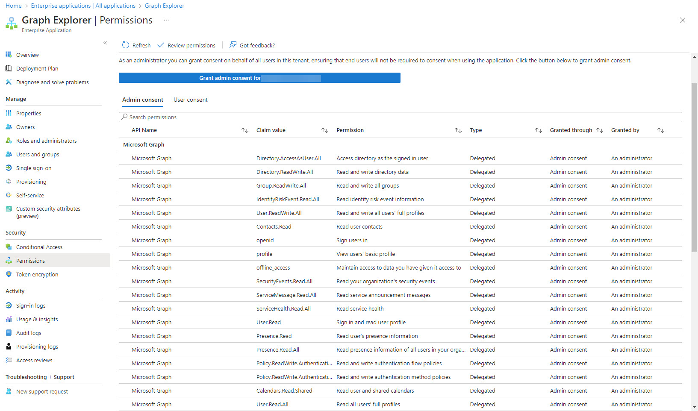This screenshot has width=698, height=411.
Task: Click the scrollbar down arrow
Action: (x=694, y=407)
